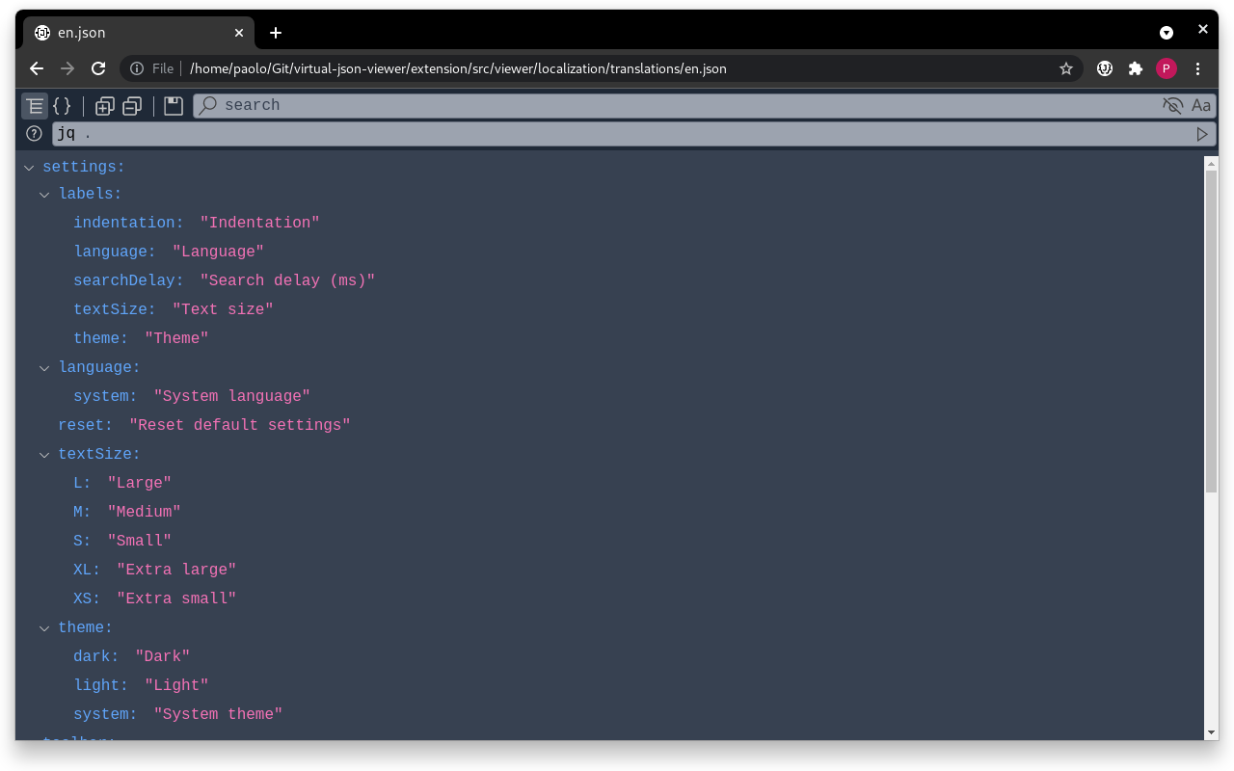Screen dimensions: 1234x771
Task: Switch to raw JSON view
Action: pos(63,106)
